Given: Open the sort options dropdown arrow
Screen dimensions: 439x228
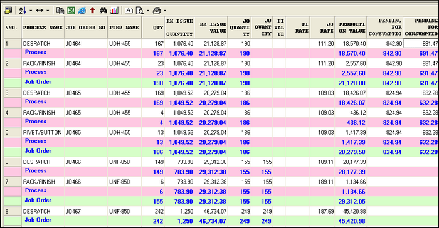Looking at the screenshot, I should 31,11.
